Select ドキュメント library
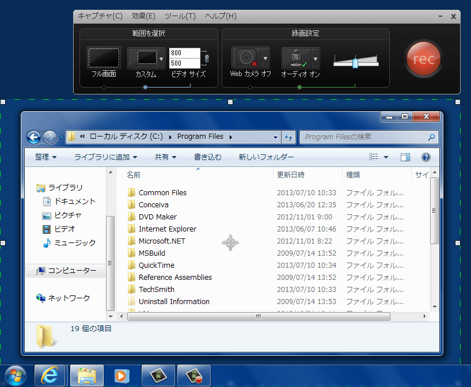This screenshot has width=471, height=387. 70,202
